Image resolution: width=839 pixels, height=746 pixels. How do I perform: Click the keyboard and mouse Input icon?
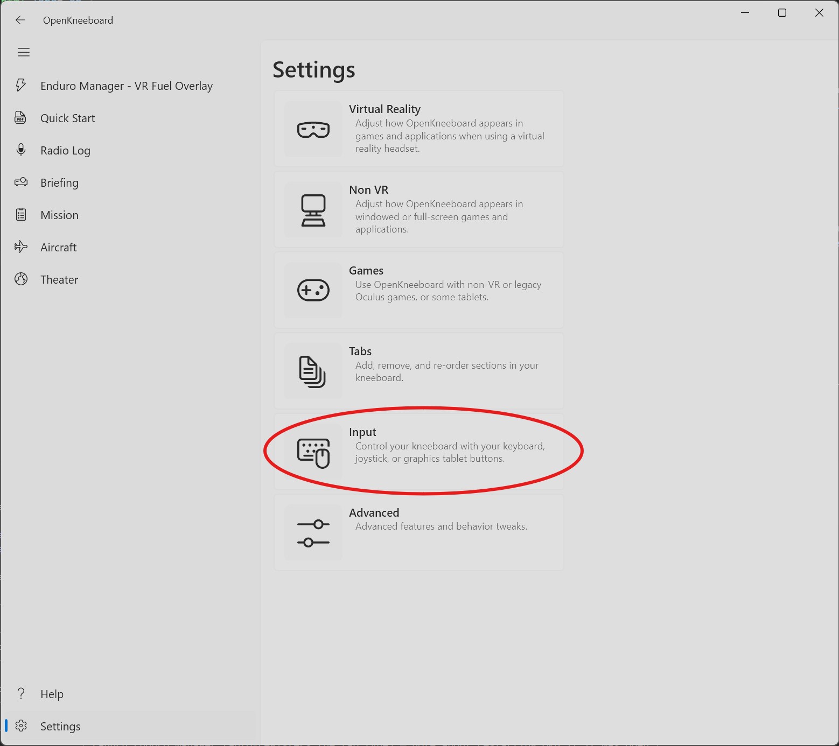313,453
